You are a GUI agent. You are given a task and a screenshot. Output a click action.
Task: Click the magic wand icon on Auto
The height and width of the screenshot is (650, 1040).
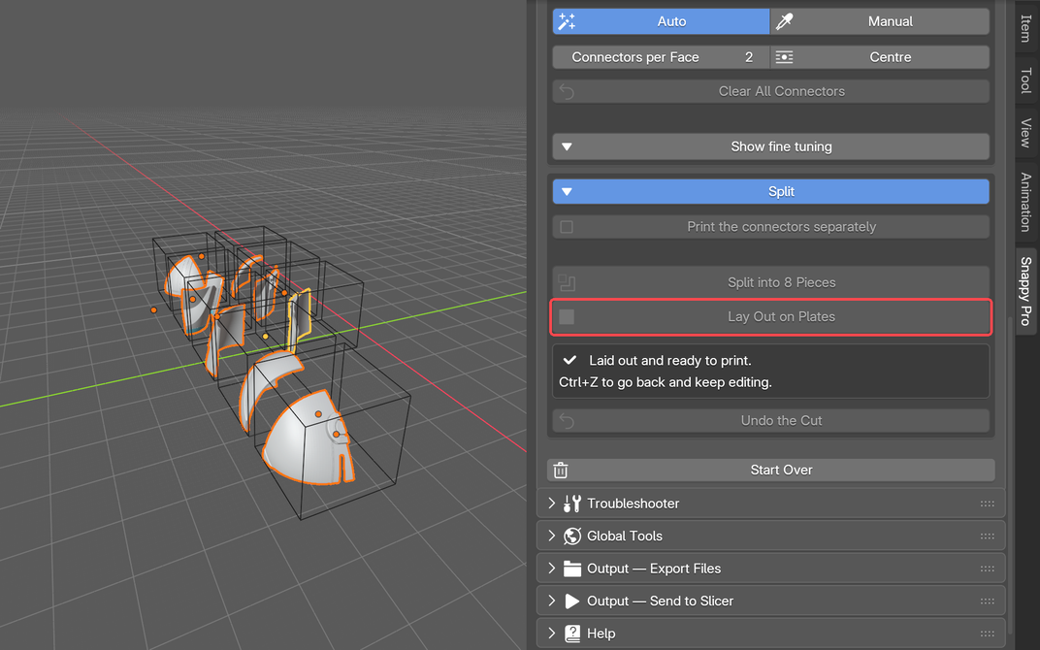[x=567, y=21]
